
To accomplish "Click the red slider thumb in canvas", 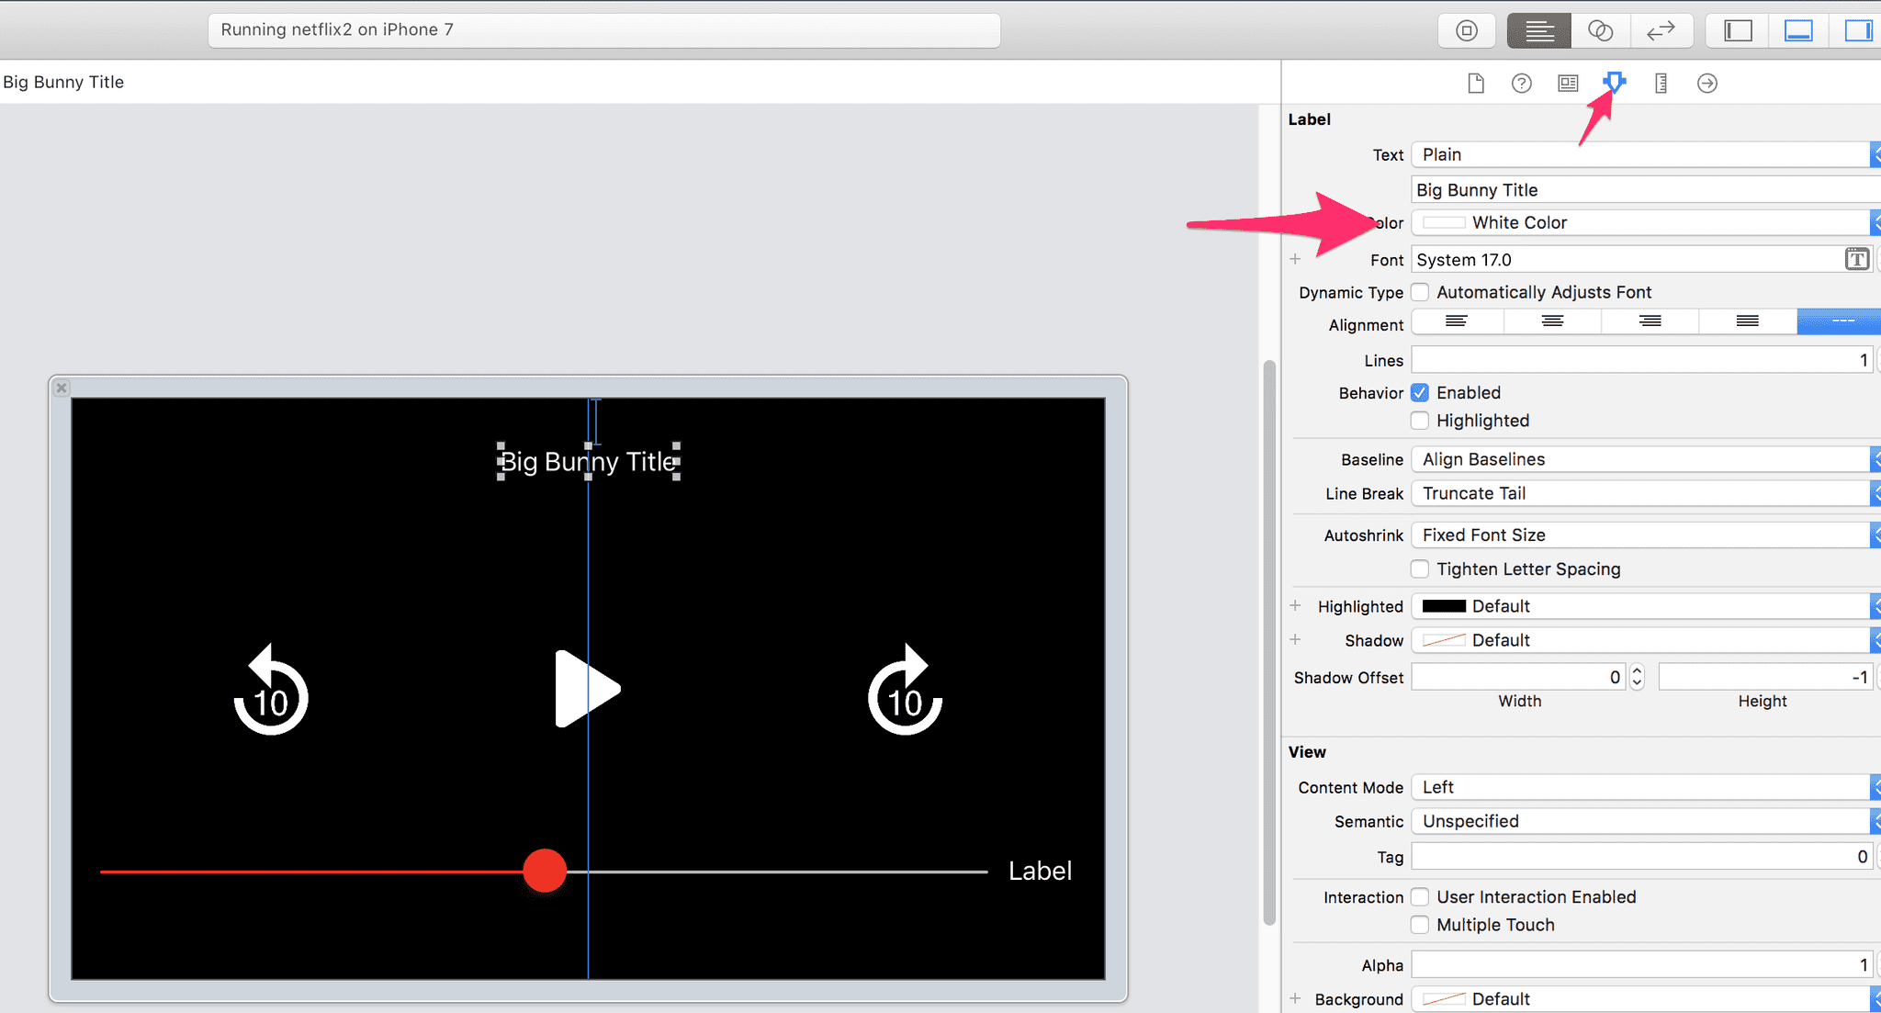I will pos(545,871).
